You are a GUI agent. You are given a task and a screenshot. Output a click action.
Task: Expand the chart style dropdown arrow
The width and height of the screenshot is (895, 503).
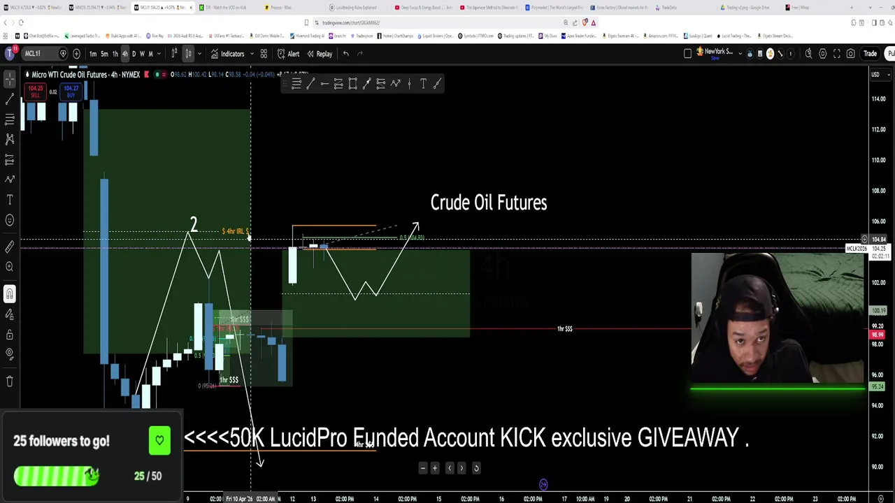click(199, 54)
